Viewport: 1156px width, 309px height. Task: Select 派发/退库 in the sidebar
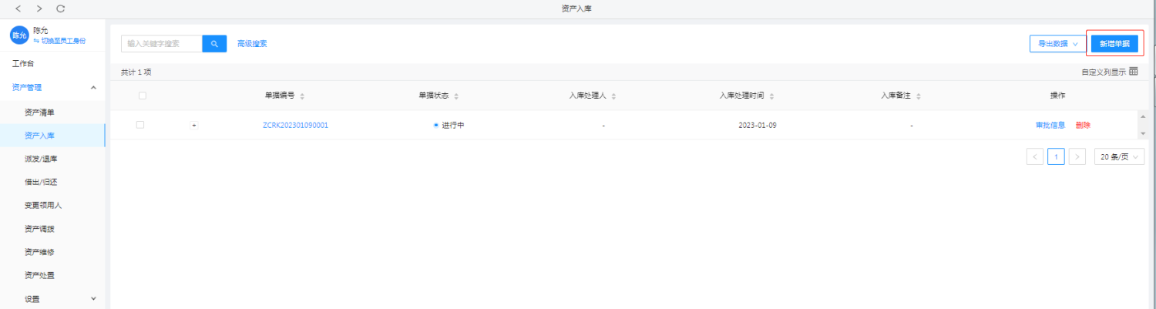point(41,160)
